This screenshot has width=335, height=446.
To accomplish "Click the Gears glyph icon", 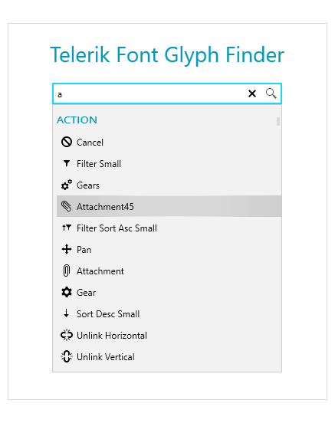I will [x=67, y=185].
